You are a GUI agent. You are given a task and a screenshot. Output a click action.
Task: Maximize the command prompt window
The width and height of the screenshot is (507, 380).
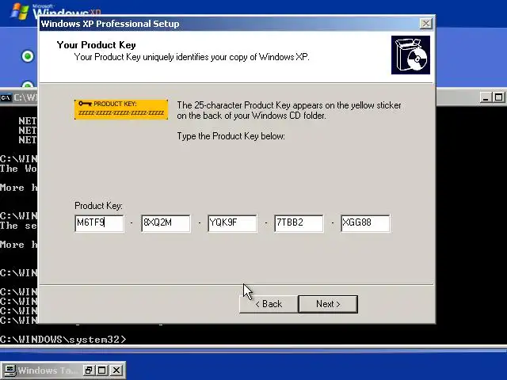tap(498, 97)
